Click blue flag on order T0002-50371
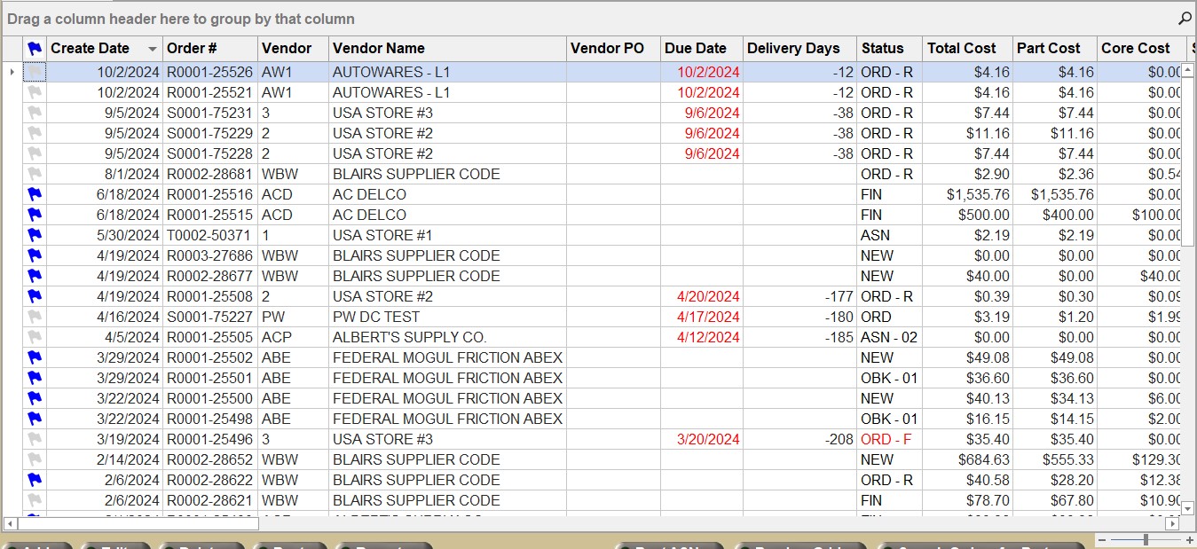Image resolution: width=1197 pixels, height=549 pixels. (35, 235)
